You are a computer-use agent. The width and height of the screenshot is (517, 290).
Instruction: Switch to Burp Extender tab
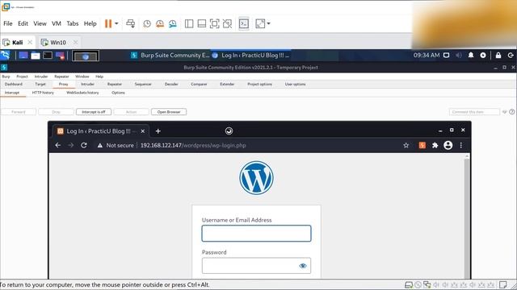point(227,84)
